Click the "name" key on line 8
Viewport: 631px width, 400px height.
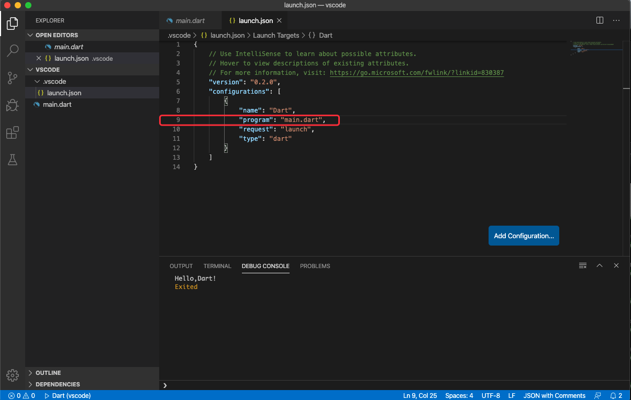250,110
